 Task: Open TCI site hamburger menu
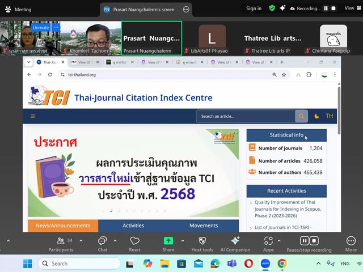tap(33, 116)
